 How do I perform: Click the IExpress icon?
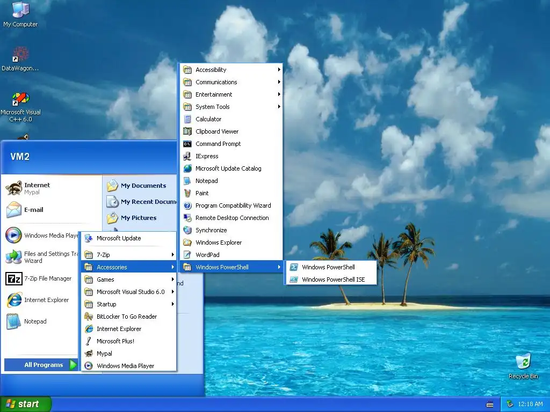point(187,156)
